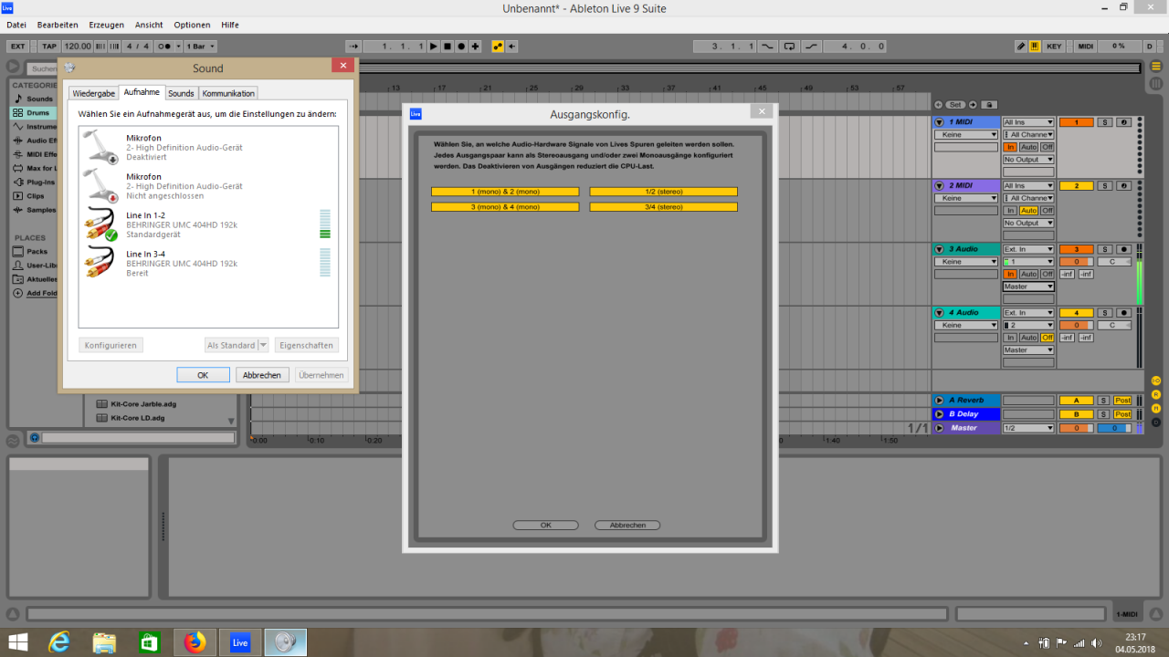This screenshot has height=657, width=1169.
Task: Toggle the Loop switch
Action: coord(789,46)
